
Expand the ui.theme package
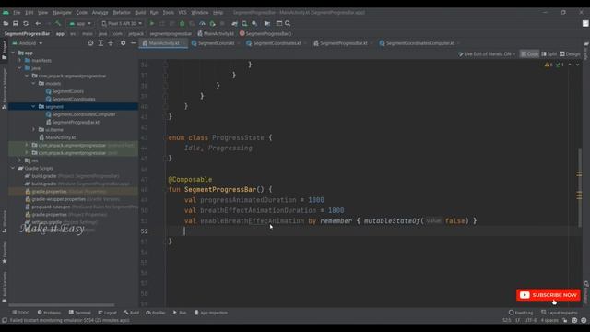click(33, 129)
